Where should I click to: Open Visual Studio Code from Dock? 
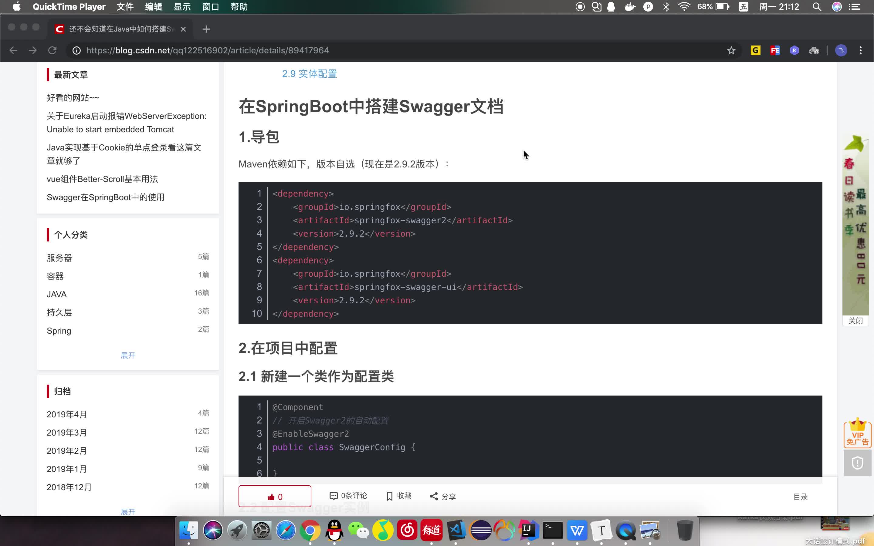coord(456,530)
